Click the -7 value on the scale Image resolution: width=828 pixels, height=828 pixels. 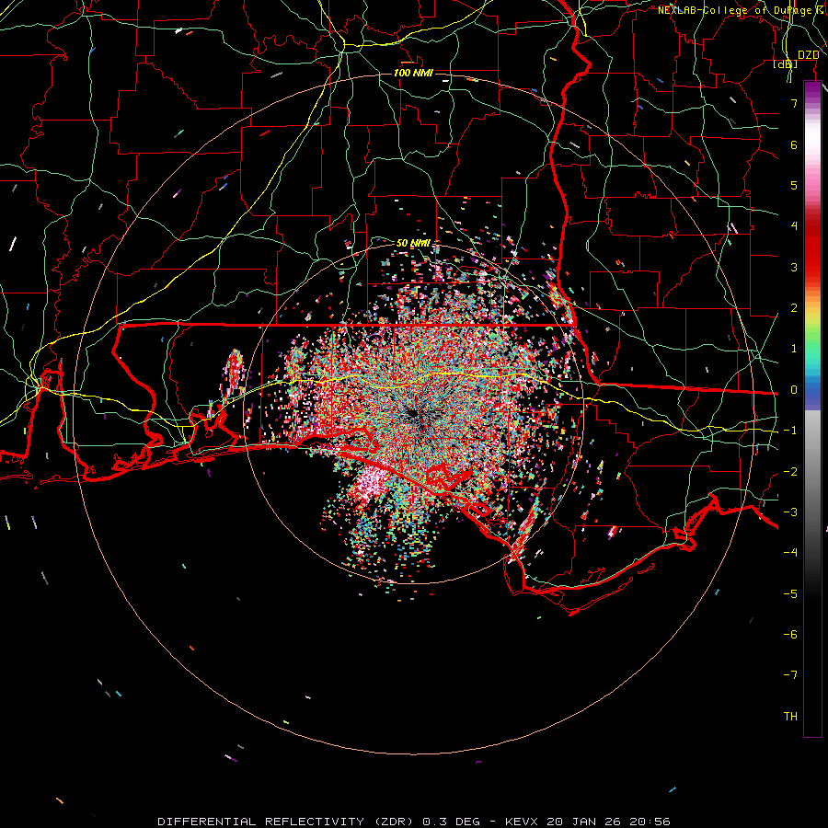pos(790,675)
